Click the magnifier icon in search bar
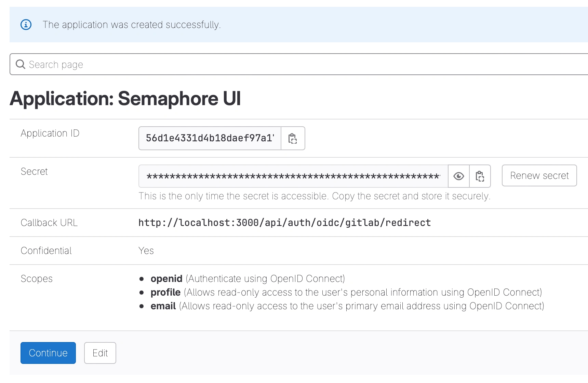 click(x=21, y=64)
